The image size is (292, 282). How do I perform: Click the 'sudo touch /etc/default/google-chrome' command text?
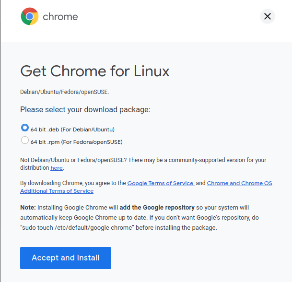(77, 228)
